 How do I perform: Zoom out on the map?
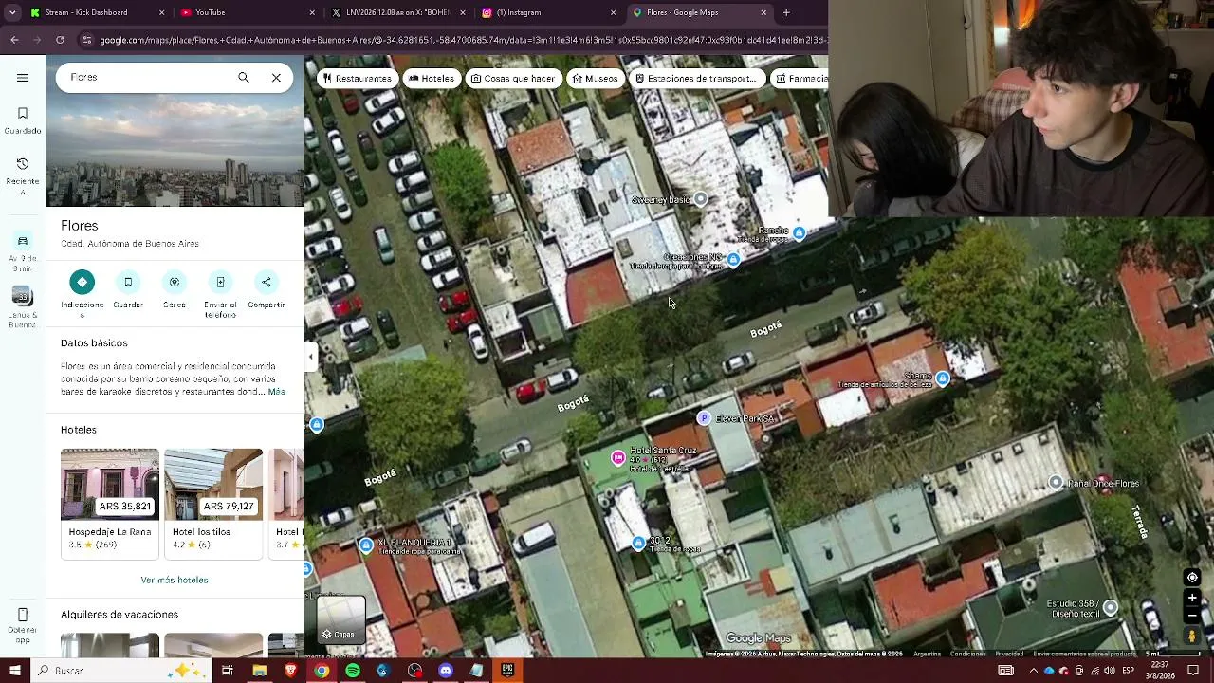(1192, 616)
